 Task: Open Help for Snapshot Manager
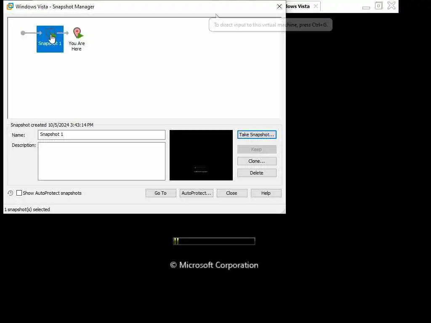(266, 193)
